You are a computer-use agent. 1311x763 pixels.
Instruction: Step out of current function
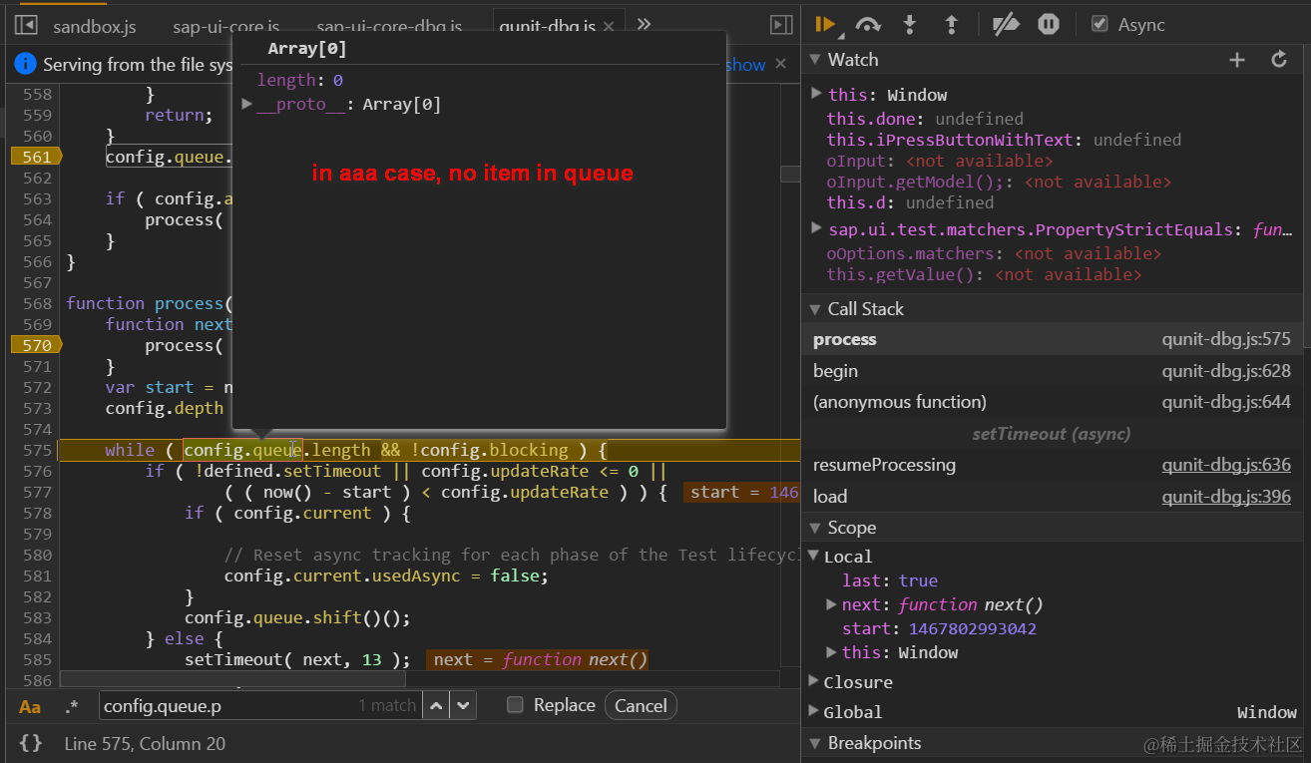coord(951,24)
